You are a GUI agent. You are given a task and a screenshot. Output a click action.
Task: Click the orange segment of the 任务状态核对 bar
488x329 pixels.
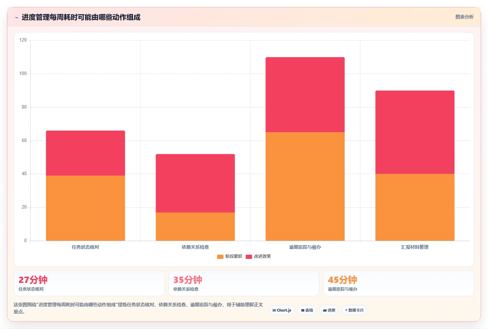[x=85, y=208]
